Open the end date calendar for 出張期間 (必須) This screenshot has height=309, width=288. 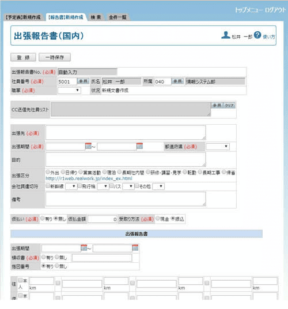[x=139, y=146]
